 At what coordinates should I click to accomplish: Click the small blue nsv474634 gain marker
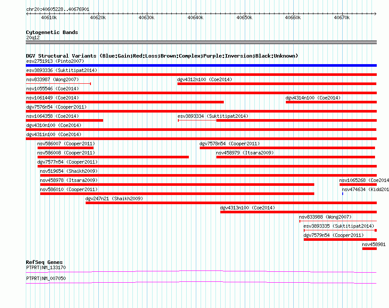343,194
